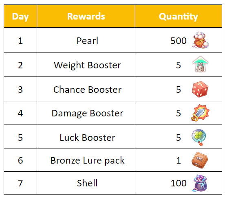Select the Rewards column header
The height and width of the screenshot is (199, 227).
pyautogui.click(x=86, y=16)
